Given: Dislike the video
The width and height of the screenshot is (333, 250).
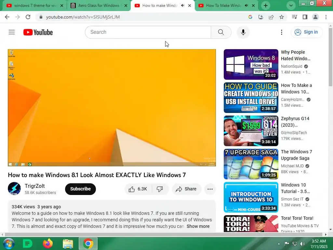Looking at the screenshot, I should pyautogui.click(x=160, y=189).
